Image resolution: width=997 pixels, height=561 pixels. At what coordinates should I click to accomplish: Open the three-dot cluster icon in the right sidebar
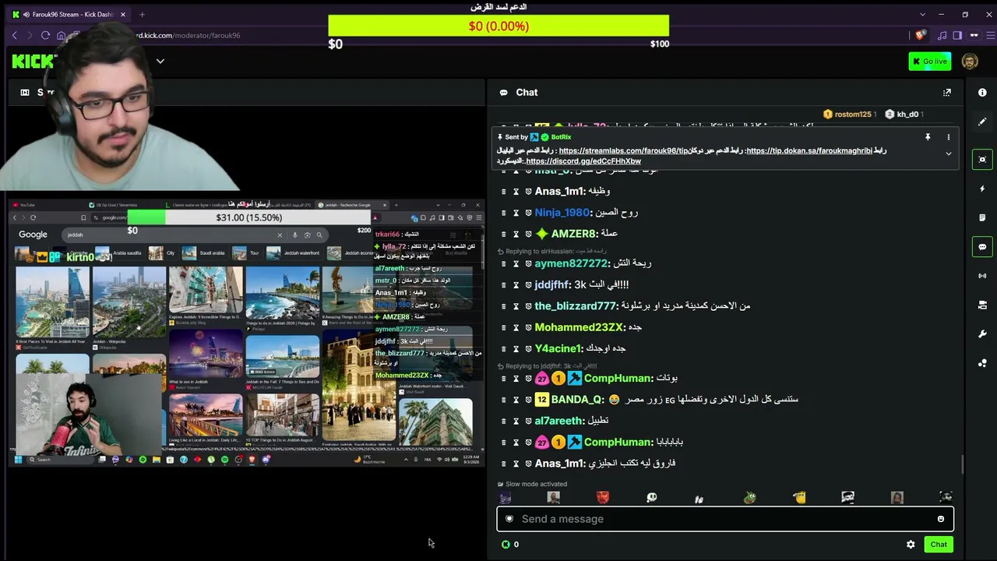982,363
